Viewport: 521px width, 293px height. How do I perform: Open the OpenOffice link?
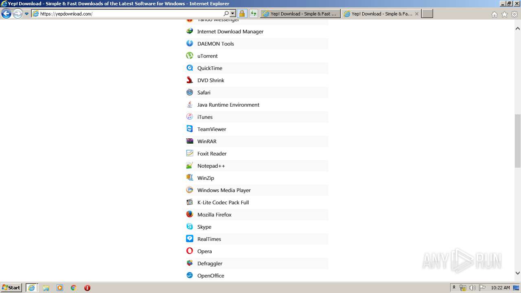(x=211, y=276)
